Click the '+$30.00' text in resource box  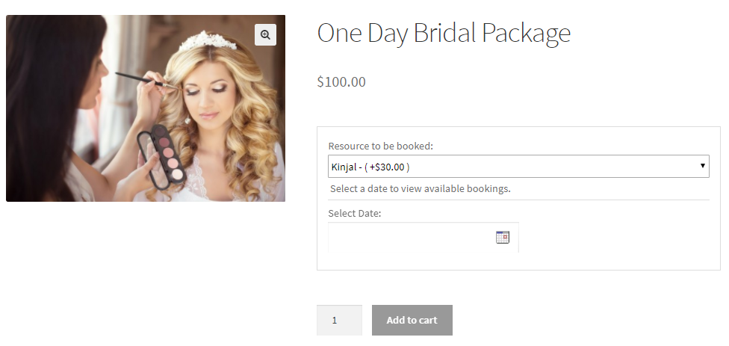coord(388,167)
